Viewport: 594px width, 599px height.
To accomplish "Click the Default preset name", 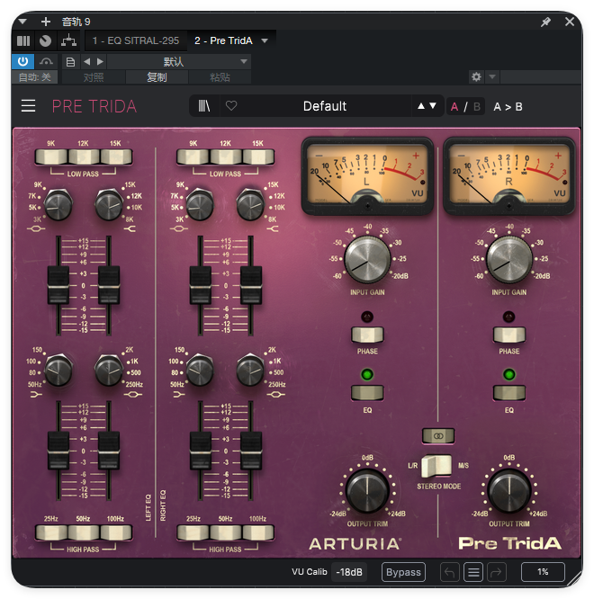I will coord(325,106).
